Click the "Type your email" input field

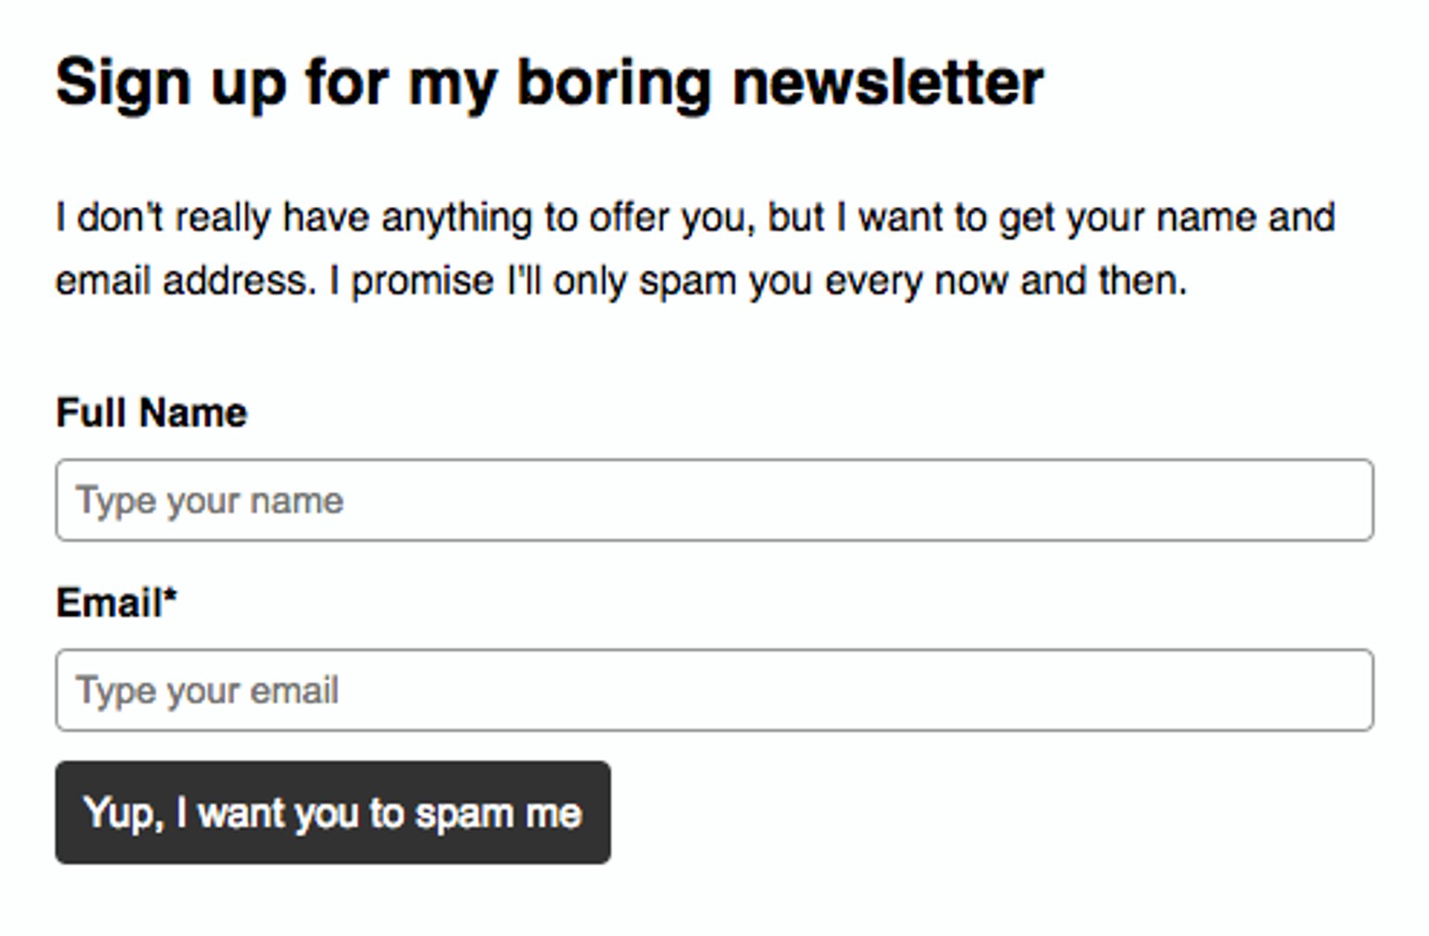click(714, 690)
